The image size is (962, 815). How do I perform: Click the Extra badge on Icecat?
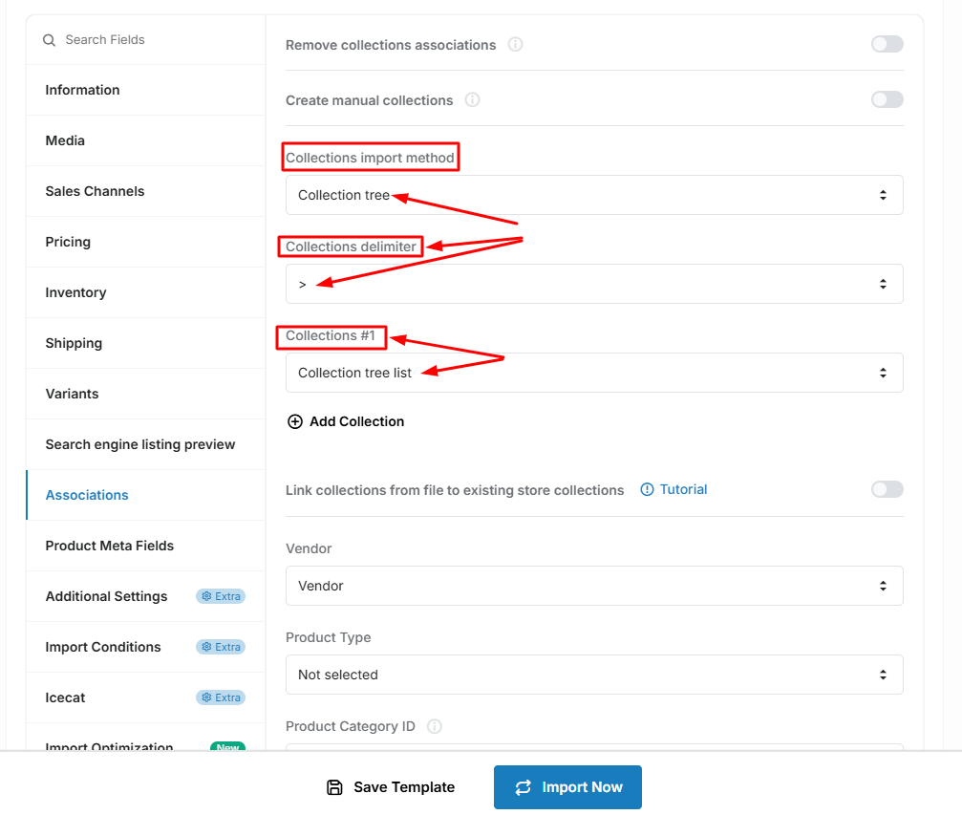click(x=221, y=697)
